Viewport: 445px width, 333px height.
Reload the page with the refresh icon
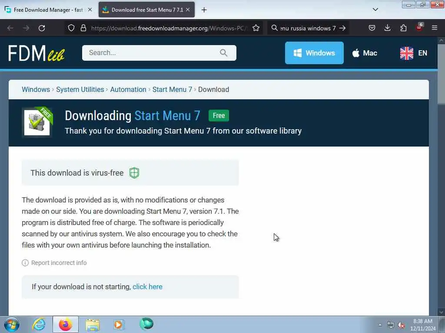(x=42, y=28)
